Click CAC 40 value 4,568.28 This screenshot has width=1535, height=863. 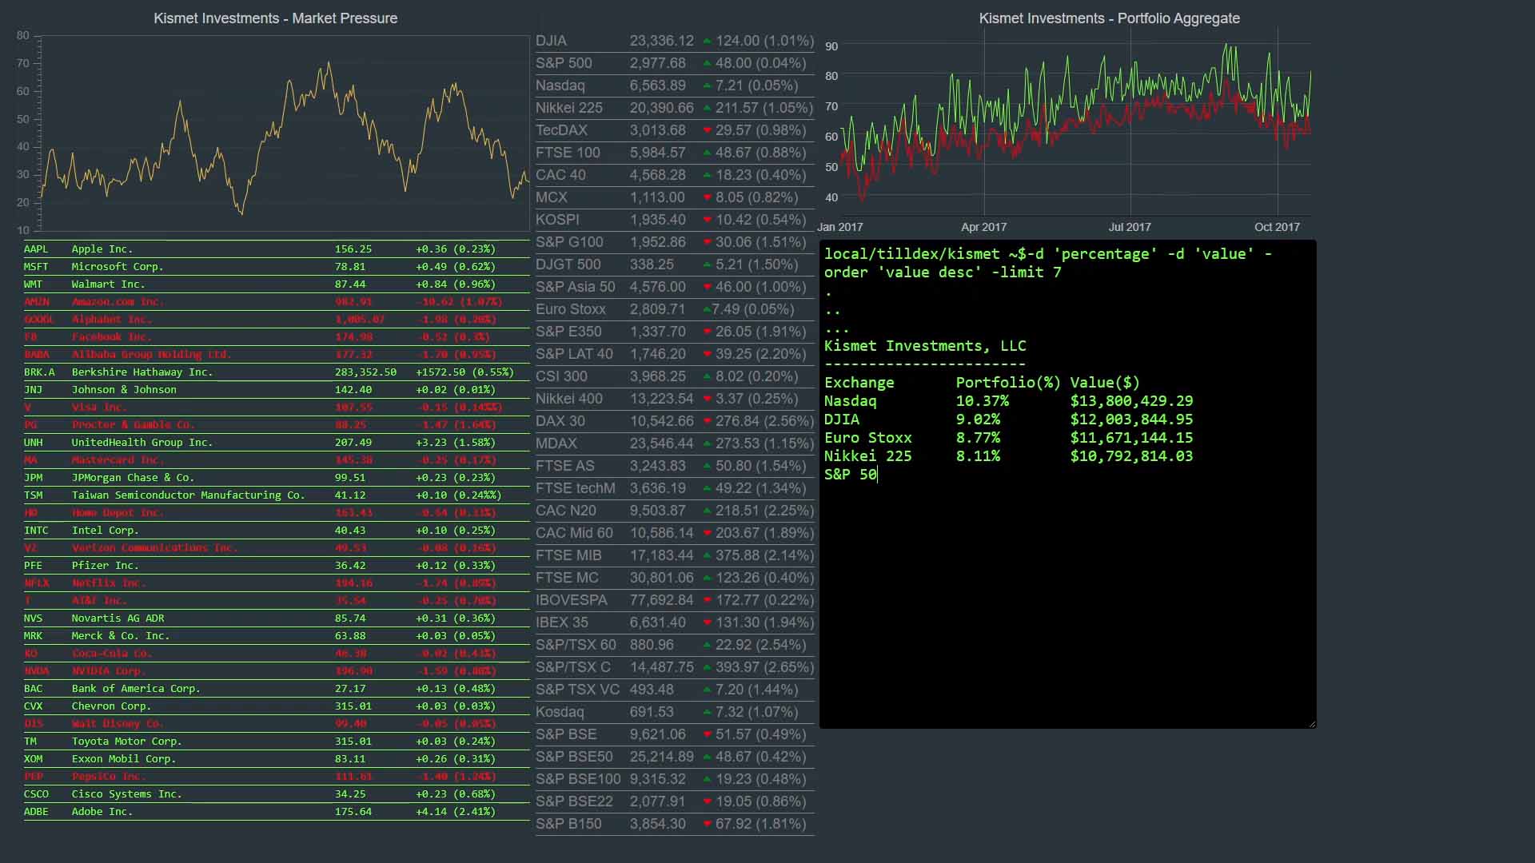(657, 175)
